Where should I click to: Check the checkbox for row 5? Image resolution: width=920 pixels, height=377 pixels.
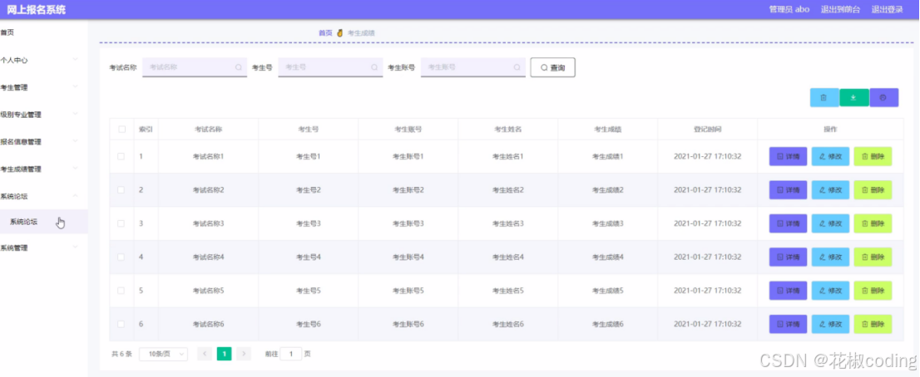pos(121,291)
